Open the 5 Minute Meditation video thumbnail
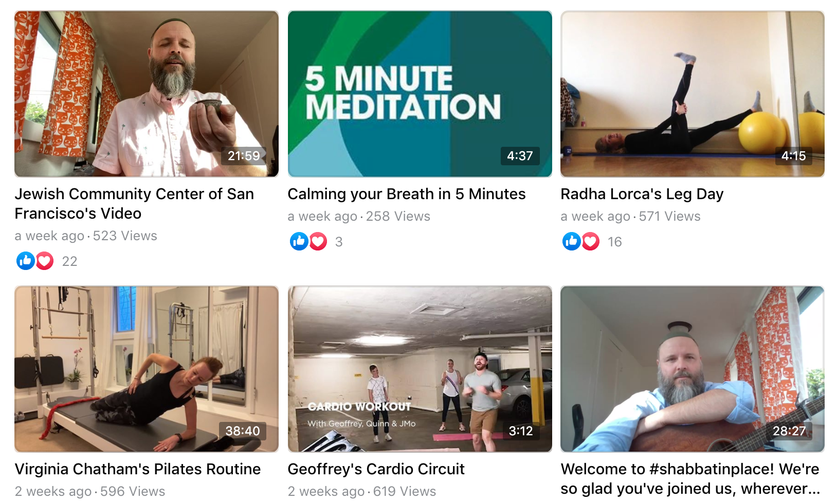The height and width of the screenshot is (502, 837). pos(420,94)
